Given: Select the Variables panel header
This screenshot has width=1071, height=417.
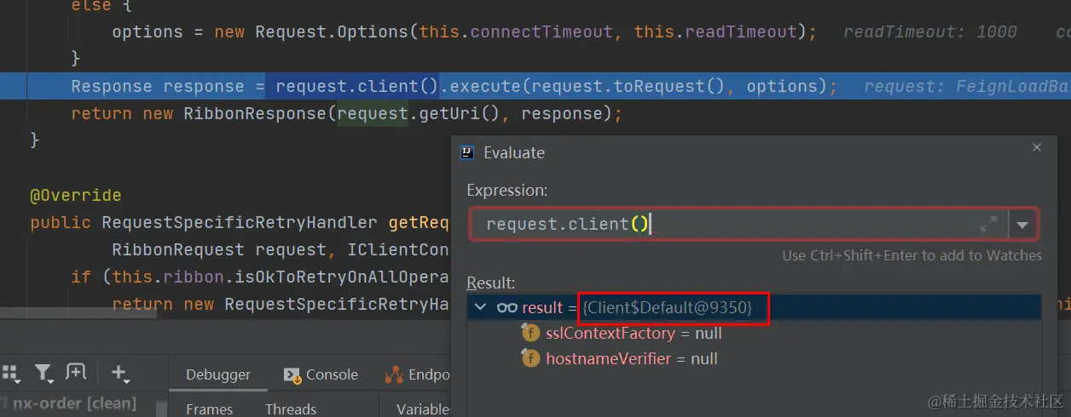Looking at the screenshot, I should coord(423,408).
